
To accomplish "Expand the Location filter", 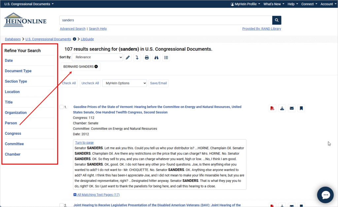I will tap(12, 92).
